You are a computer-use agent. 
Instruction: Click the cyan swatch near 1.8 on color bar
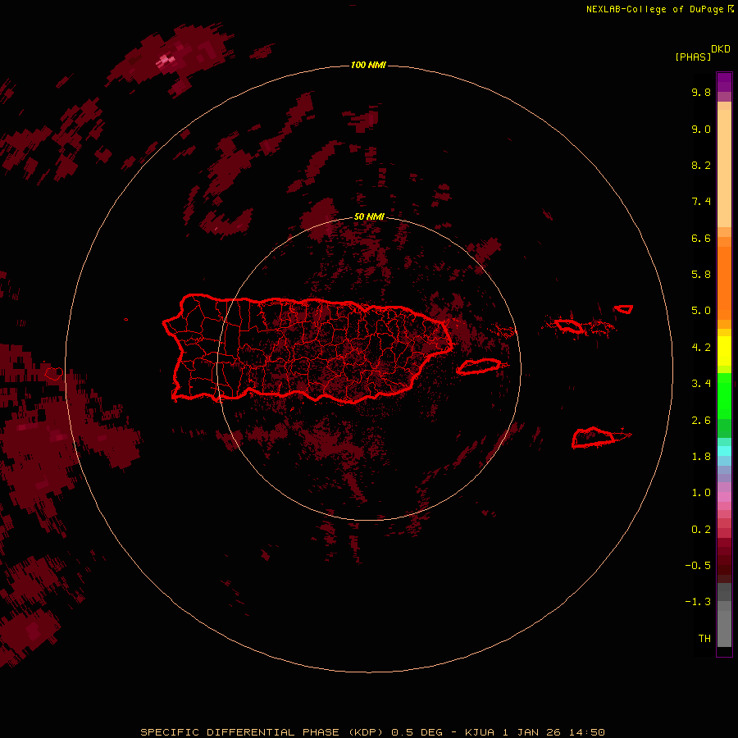click(724, 451)
